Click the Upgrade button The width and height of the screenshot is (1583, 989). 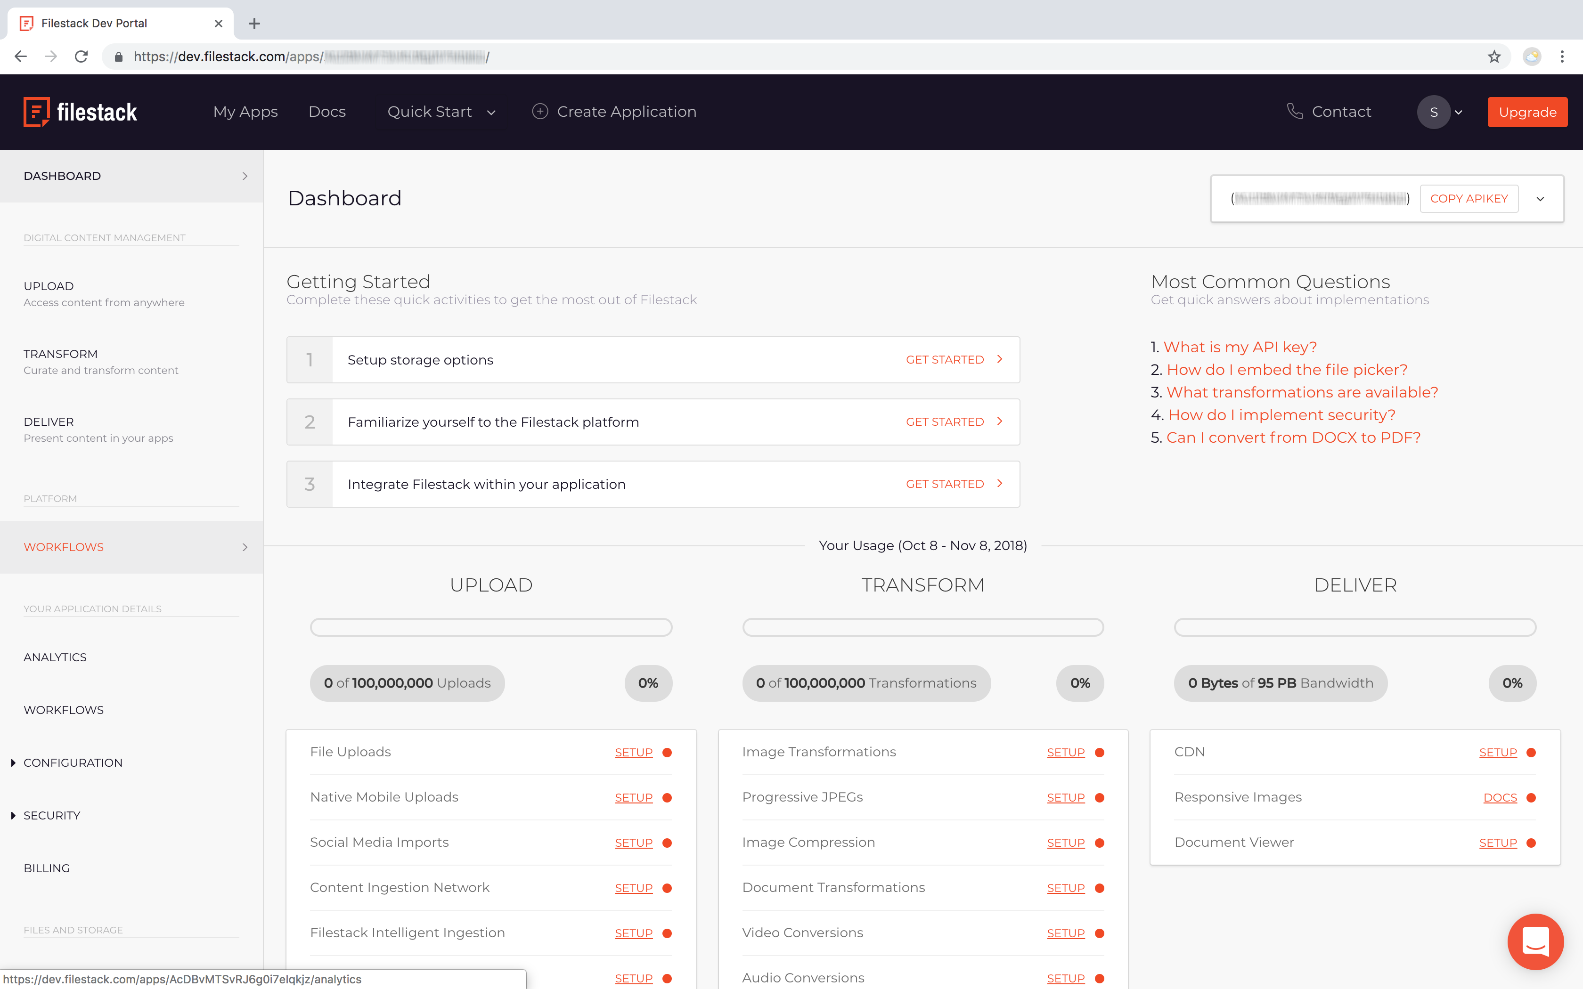pyautogui.click(x=1527, y=112)
